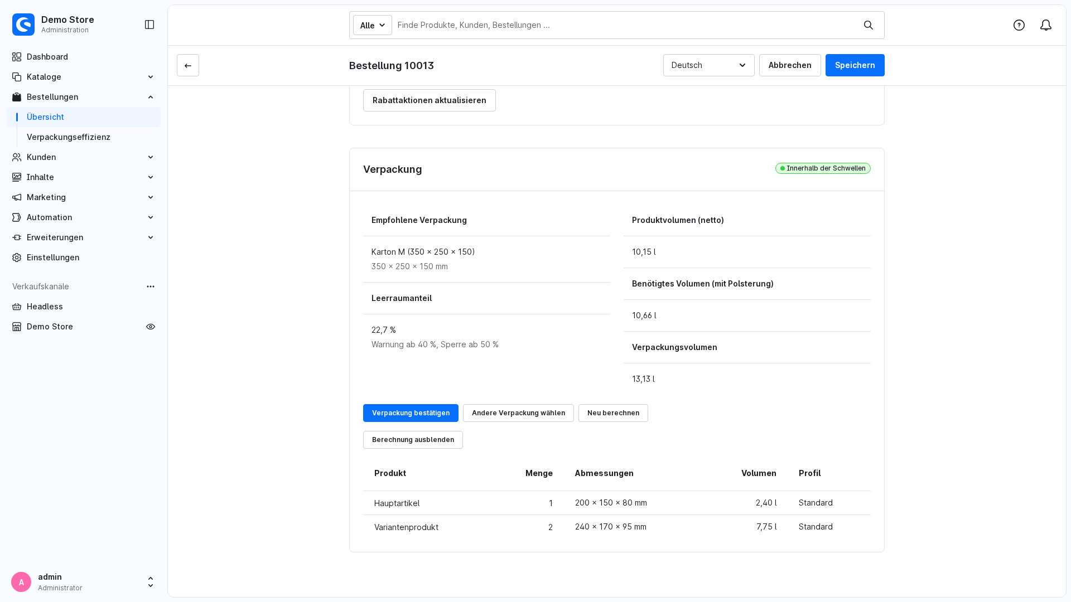Click Rabattaktionen aktualisieren button
This screenshot has height=602, width=1071.
(x=430, y=100)
